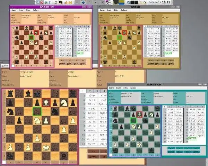208x166 pixels.
Task: Click the 19:11 clock in the top panel
Action: (x=166, y=2)
